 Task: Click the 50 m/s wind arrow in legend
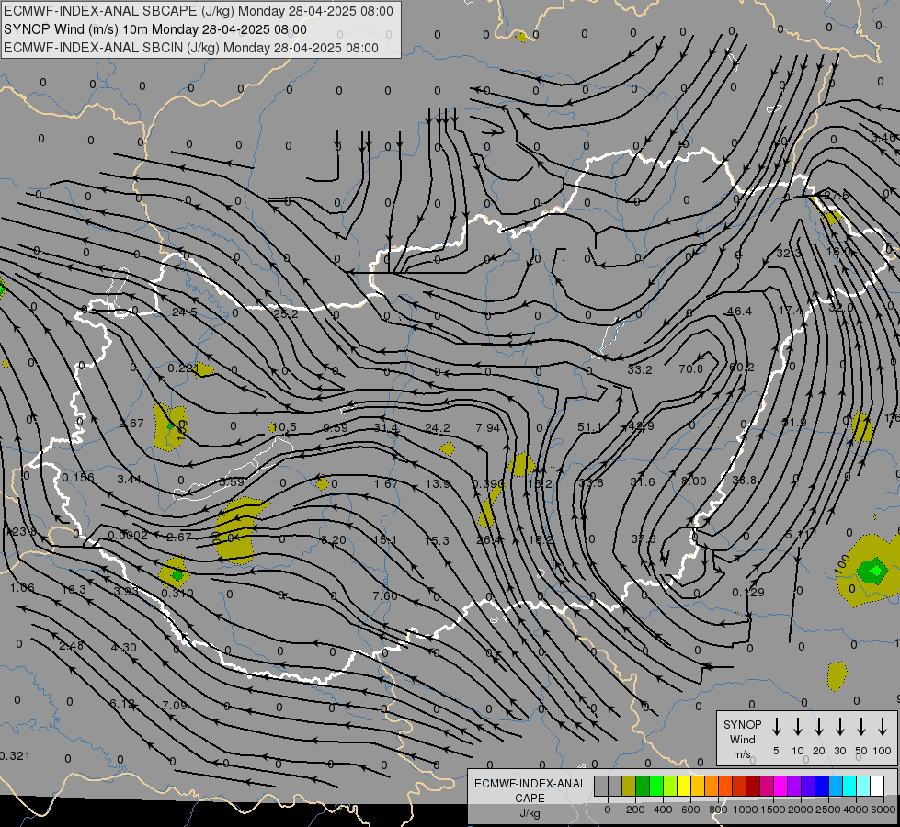pos(861,727)
